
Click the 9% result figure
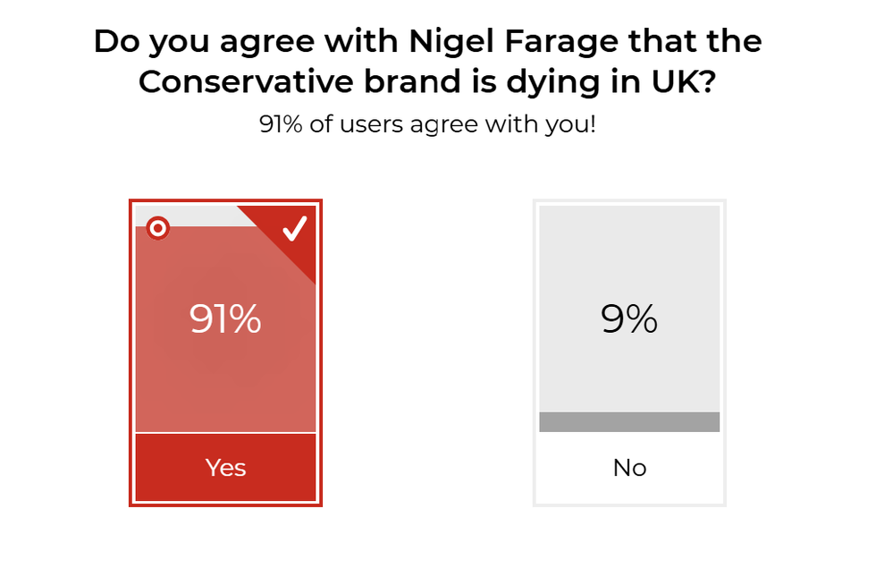click(x=629, y=319)
